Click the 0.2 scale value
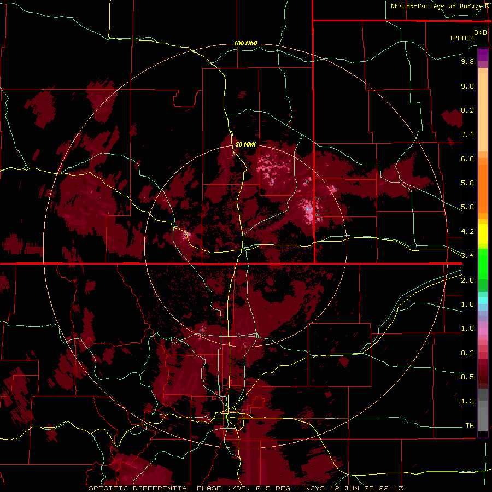 pos(467,353)
